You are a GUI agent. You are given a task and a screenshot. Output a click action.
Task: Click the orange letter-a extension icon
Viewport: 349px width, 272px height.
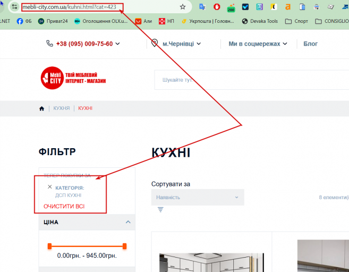point(288,7)
